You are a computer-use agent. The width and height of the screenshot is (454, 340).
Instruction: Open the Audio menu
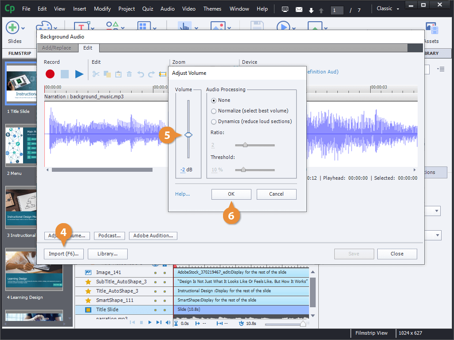coord(167,9)
